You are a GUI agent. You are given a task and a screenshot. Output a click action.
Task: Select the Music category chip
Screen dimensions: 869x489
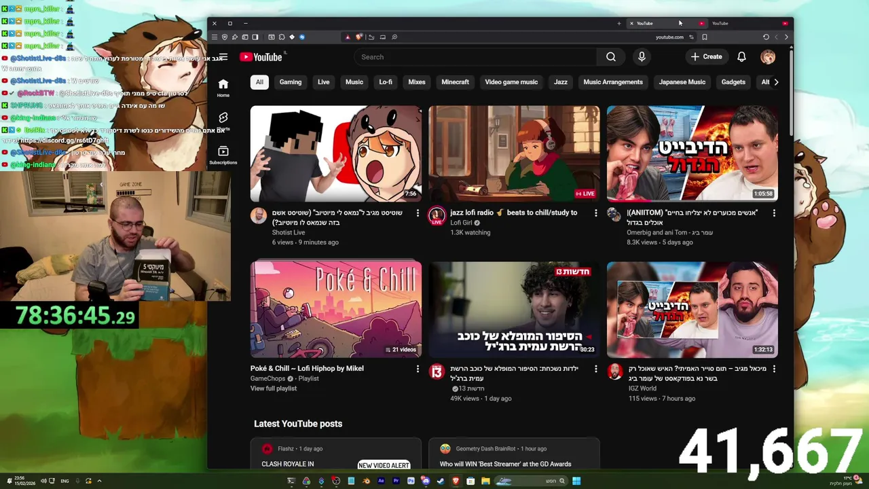[354, 82]
